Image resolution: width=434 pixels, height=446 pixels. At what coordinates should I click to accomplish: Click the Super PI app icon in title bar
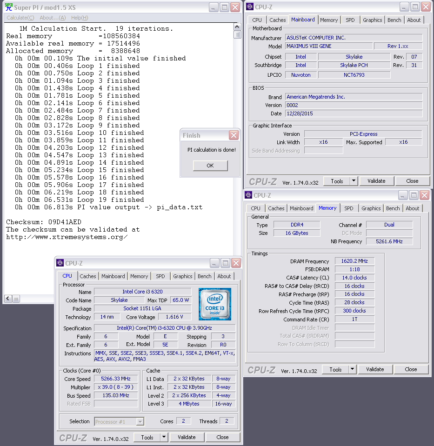pyautogui.click(x=9, y=7)
